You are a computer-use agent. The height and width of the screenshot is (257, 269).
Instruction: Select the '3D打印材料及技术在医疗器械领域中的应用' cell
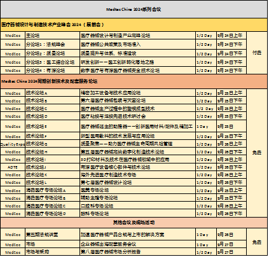137,160
